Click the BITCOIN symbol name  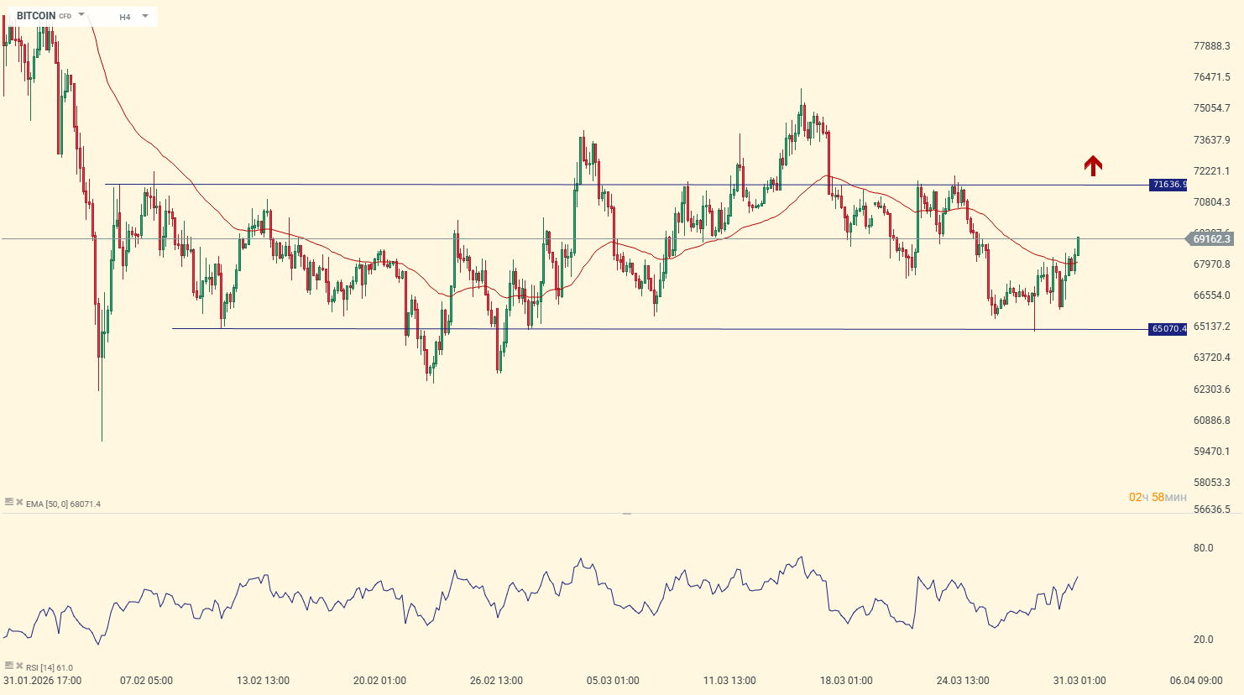point(36,16)
